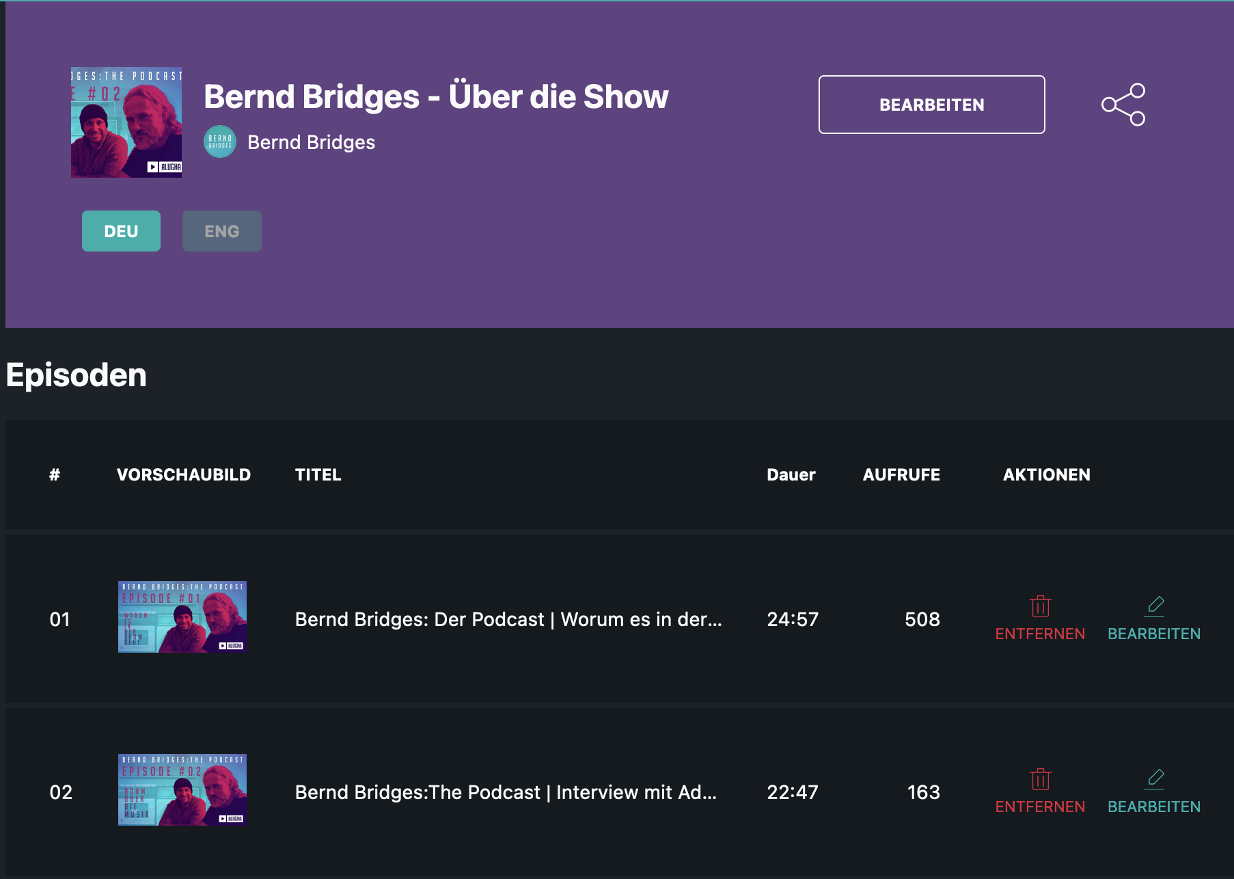Switch to the ENG language tab
This screenshot has width=1234, height=879.
click(221, 231)
